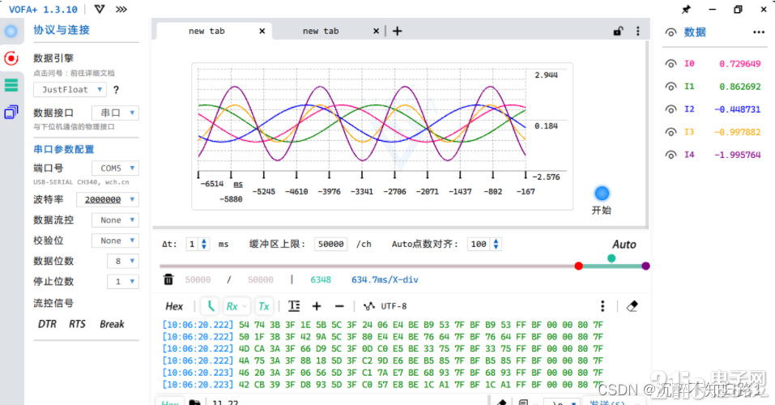The image size is (775, 405).
Task: Decrease font size with minus icon
Action: point(339,306)
